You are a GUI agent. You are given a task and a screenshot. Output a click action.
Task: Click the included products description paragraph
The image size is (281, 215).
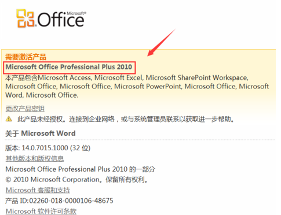[x=137, y=86]
